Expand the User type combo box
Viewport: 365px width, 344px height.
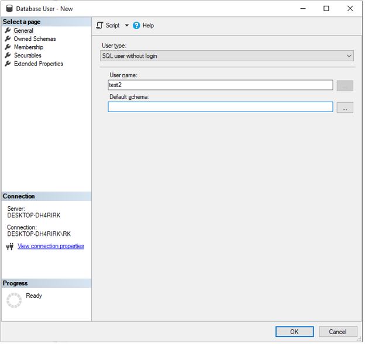tap(228, 56)
